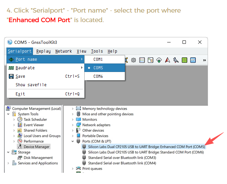
Task: Click the pigeon bird toolbar icon
Action: pyautogui.click(x=176, y=60)
